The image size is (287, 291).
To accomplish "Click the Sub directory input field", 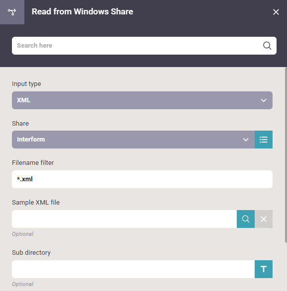I will (x=133, y=269).
